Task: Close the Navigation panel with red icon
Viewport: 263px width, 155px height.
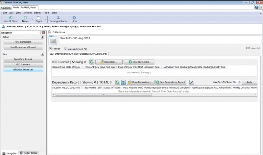Action: pyautogui.click(x=44, y=33)
